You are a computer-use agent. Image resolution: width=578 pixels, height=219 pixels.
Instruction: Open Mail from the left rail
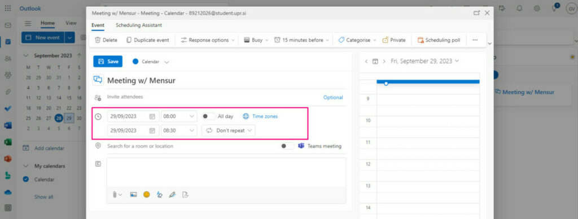click(8, 25)
